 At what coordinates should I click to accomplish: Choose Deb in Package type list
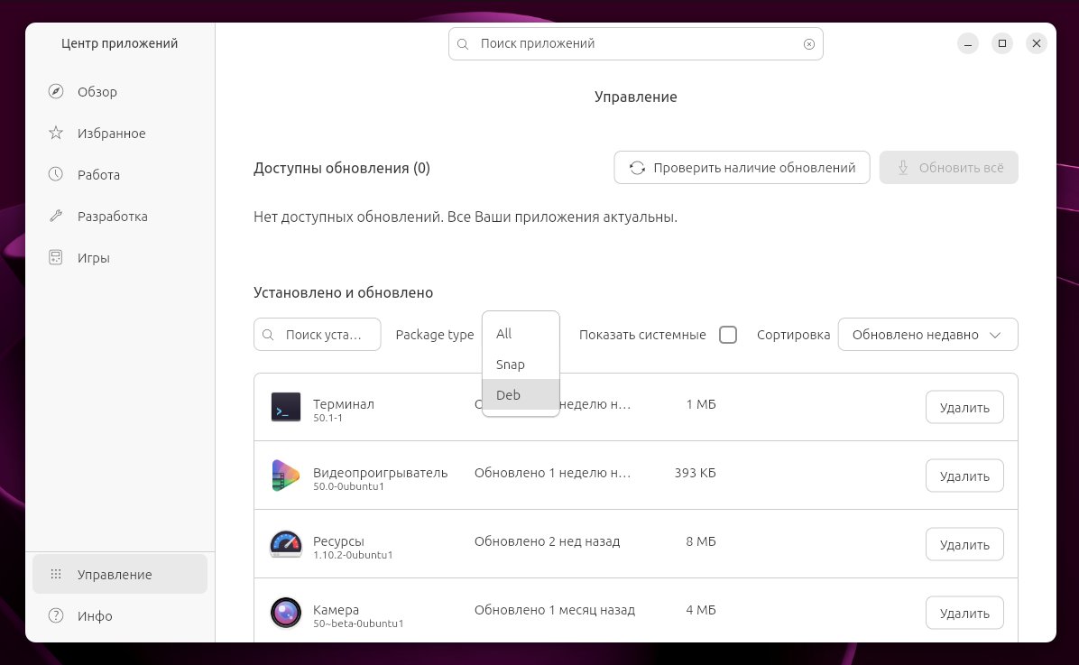(521, 394)
